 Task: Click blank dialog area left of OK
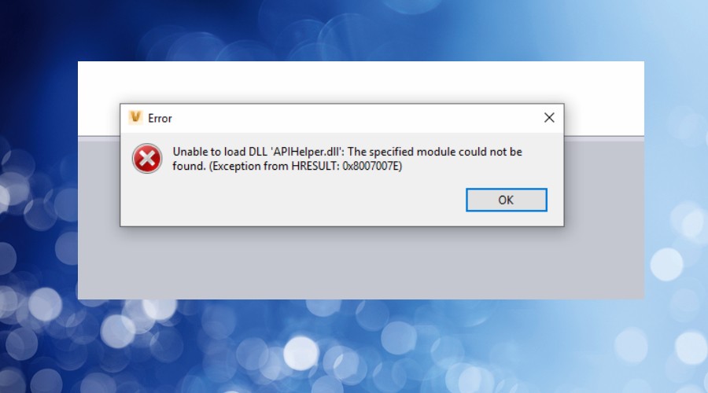coord(293,200)
